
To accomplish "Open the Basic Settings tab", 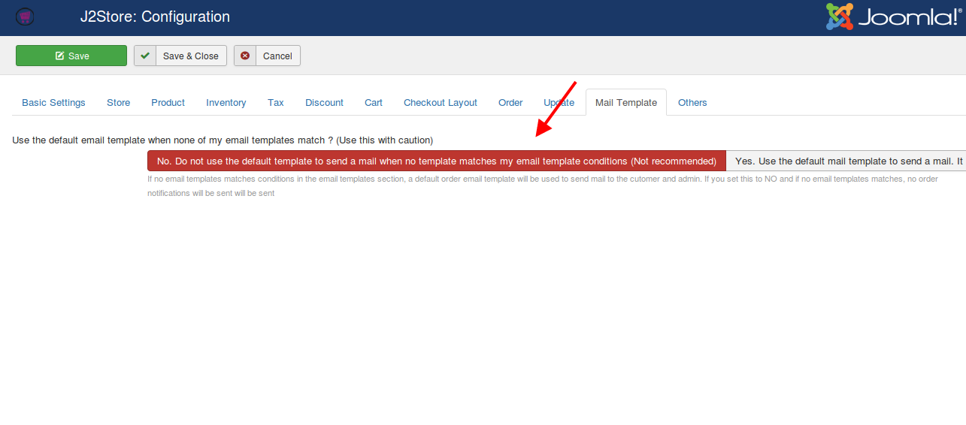I will click(x=53, y=103).
